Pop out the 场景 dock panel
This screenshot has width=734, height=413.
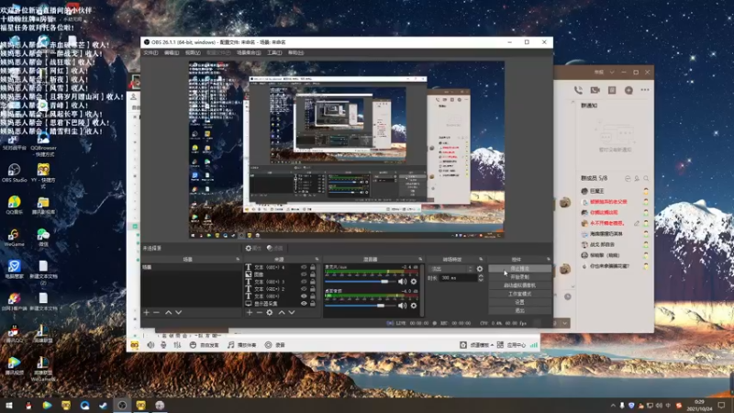click(x=238, y=259)
